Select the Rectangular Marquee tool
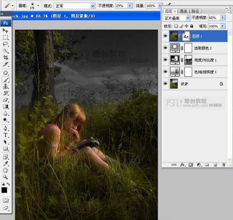Image resolution: width=233 pixels, height=220 pixels. (x=5, y=37)
